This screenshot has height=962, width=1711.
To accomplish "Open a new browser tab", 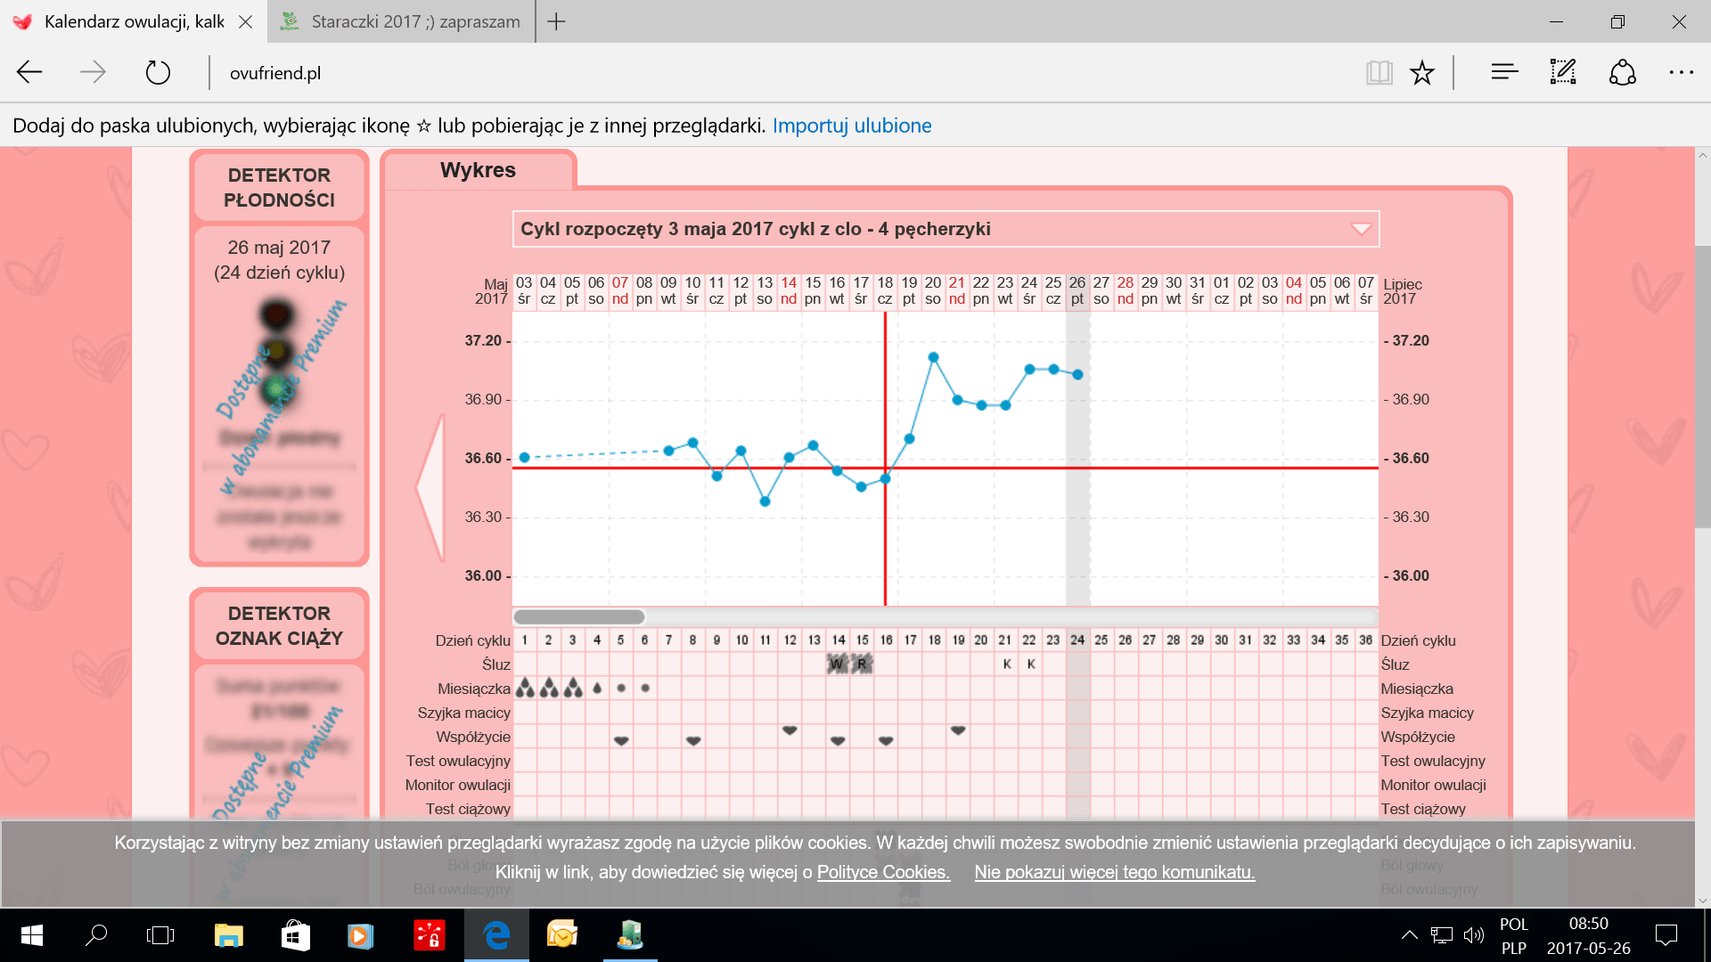I will (556, 21).
